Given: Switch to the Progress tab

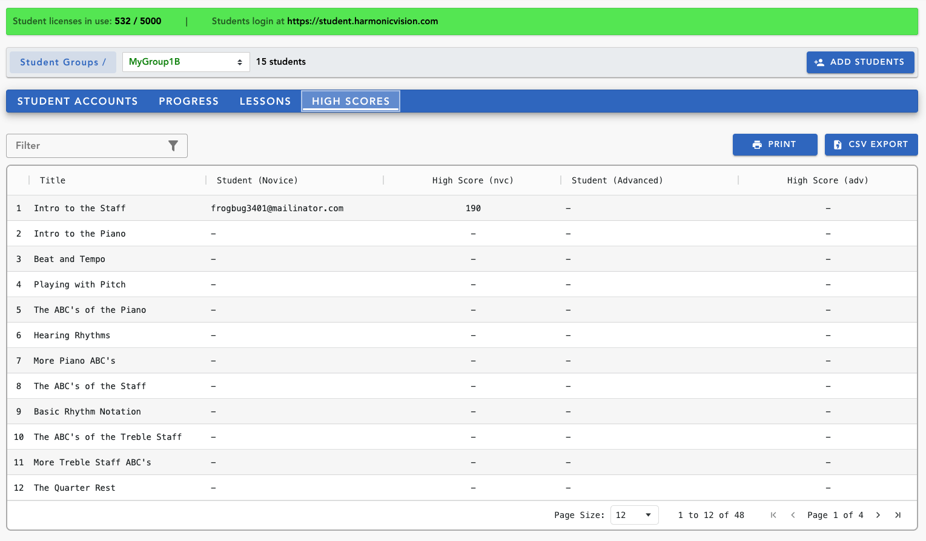Looking at the screenshot, I should click(x=188, y=101).
